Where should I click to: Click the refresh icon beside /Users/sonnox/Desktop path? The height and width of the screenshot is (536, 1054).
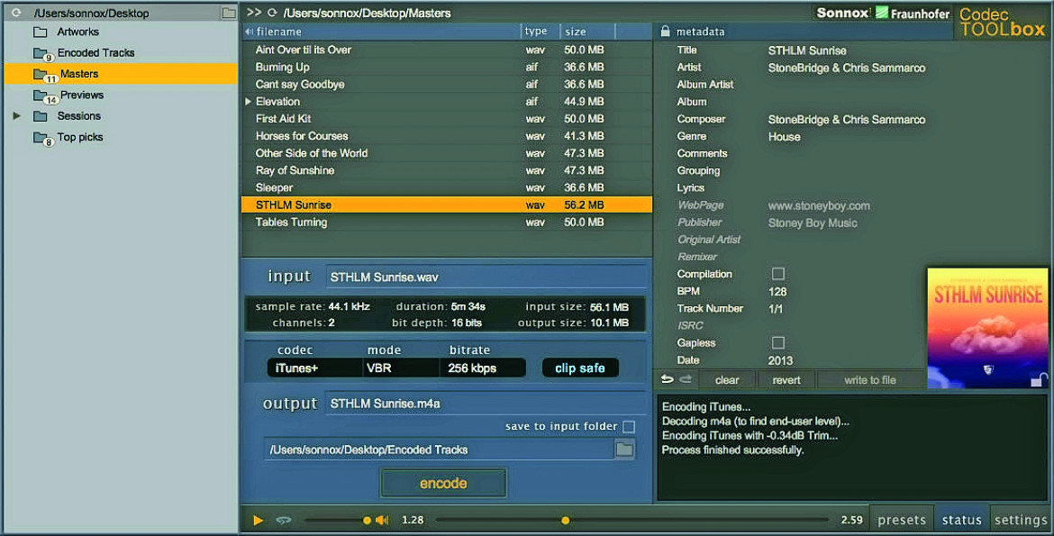(x=16, y=12)
